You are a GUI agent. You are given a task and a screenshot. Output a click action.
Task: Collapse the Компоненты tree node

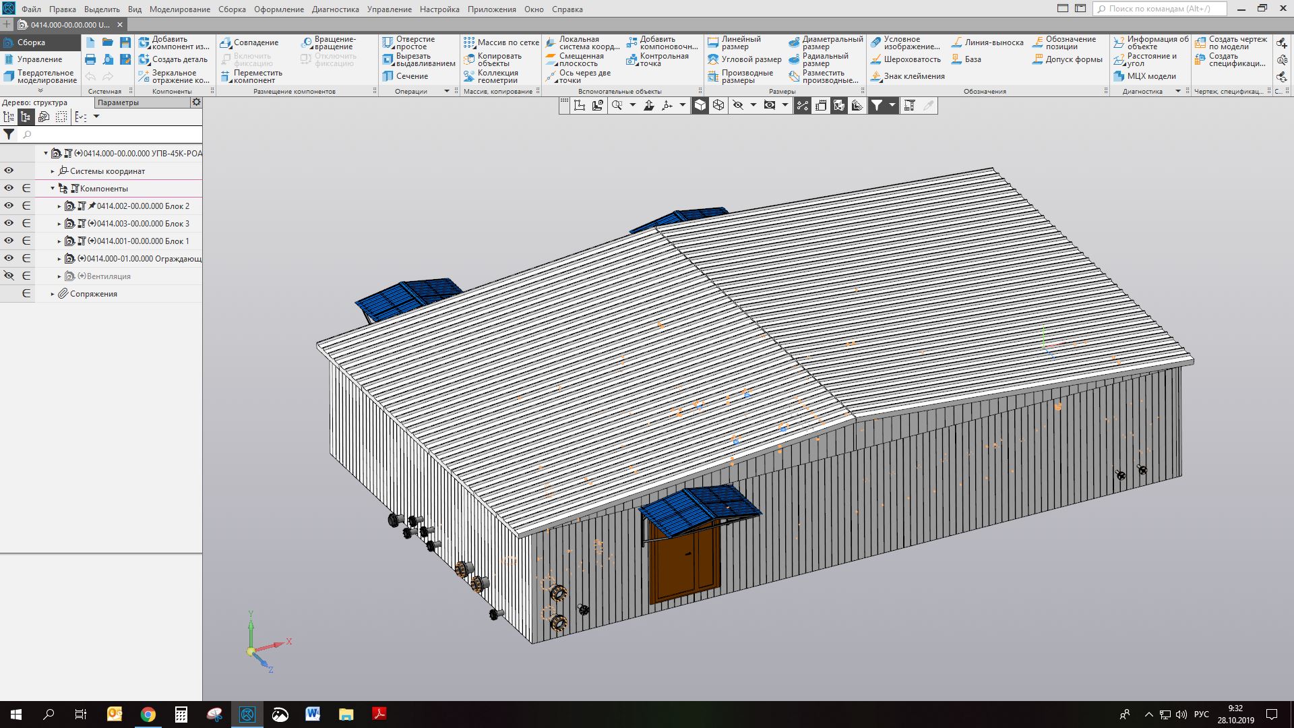click(x=53, y=189)
